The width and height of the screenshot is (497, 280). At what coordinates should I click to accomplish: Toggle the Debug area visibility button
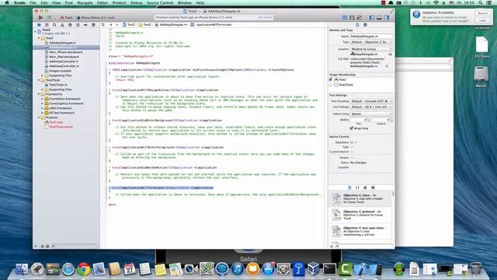[x=379, y=17]
